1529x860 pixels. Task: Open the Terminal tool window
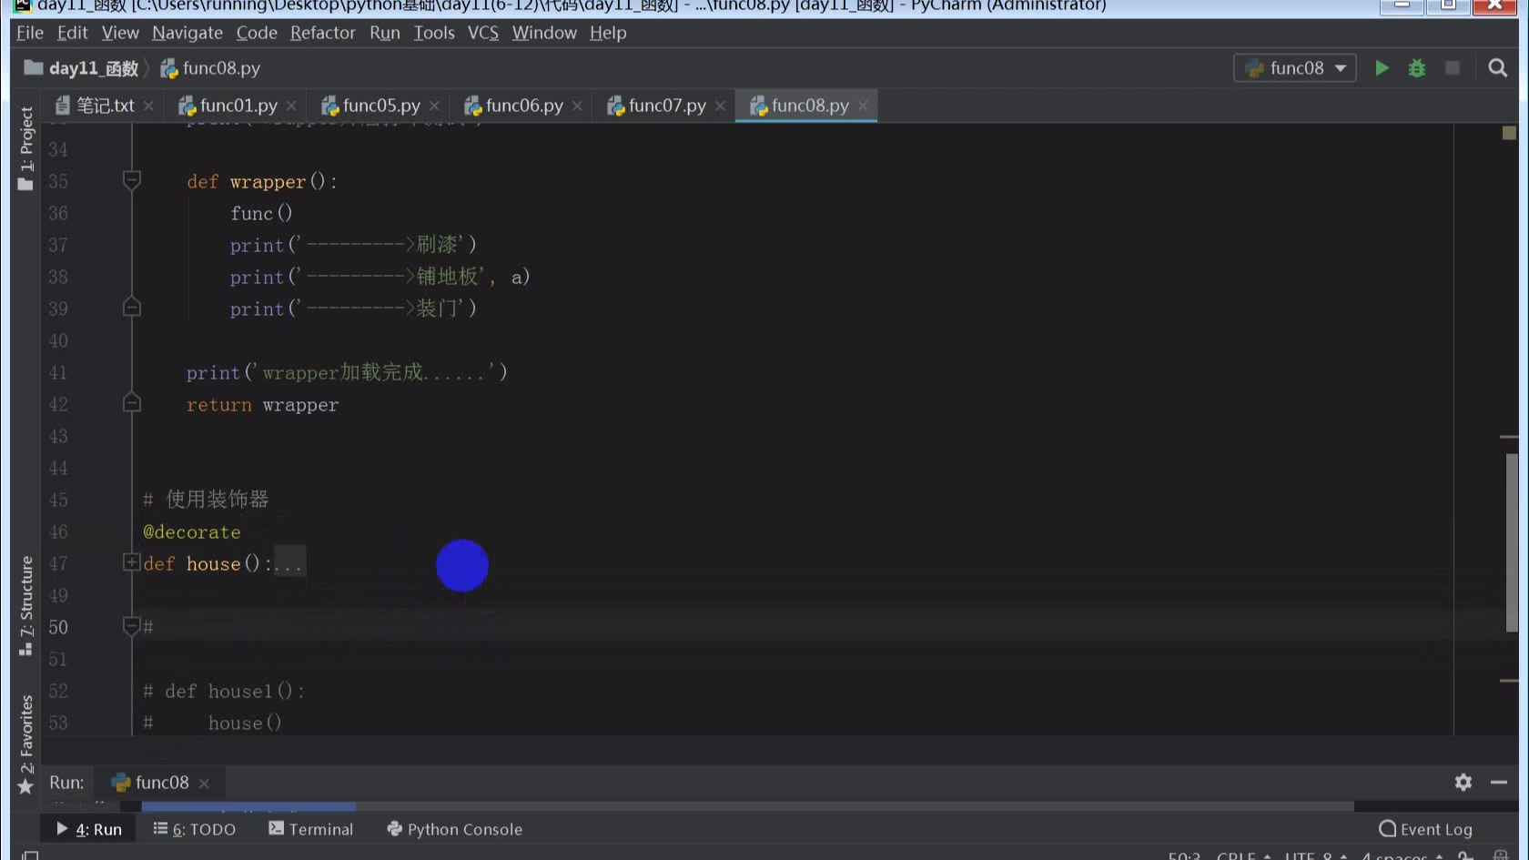(311, 829)
